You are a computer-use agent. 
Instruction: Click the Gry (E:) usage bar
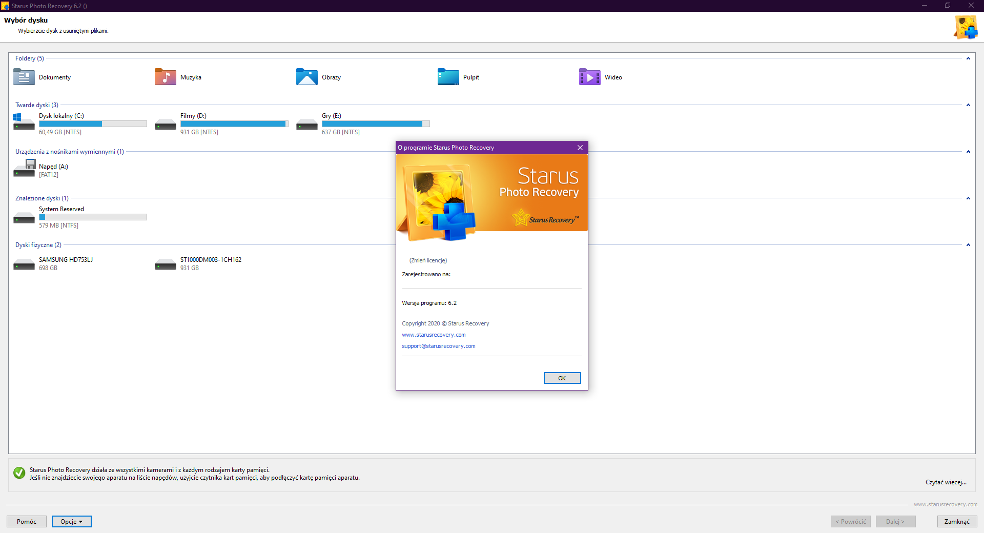376,124
